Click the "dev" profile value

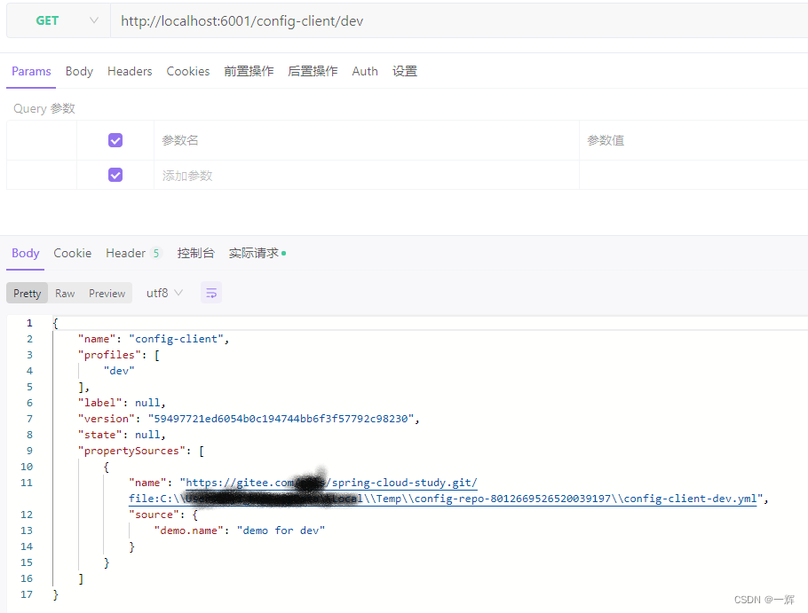(119, 371)
